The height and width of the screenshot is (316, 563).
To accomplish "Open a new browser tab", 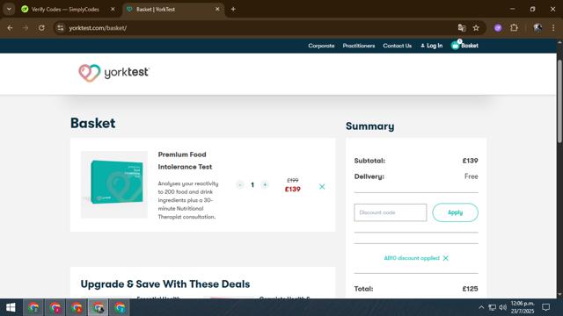I will pos(233,10).
